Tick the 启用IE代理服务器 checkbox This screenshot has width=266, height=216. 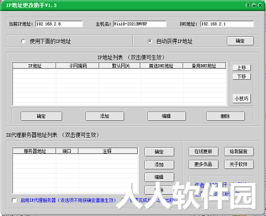[14, 200]
